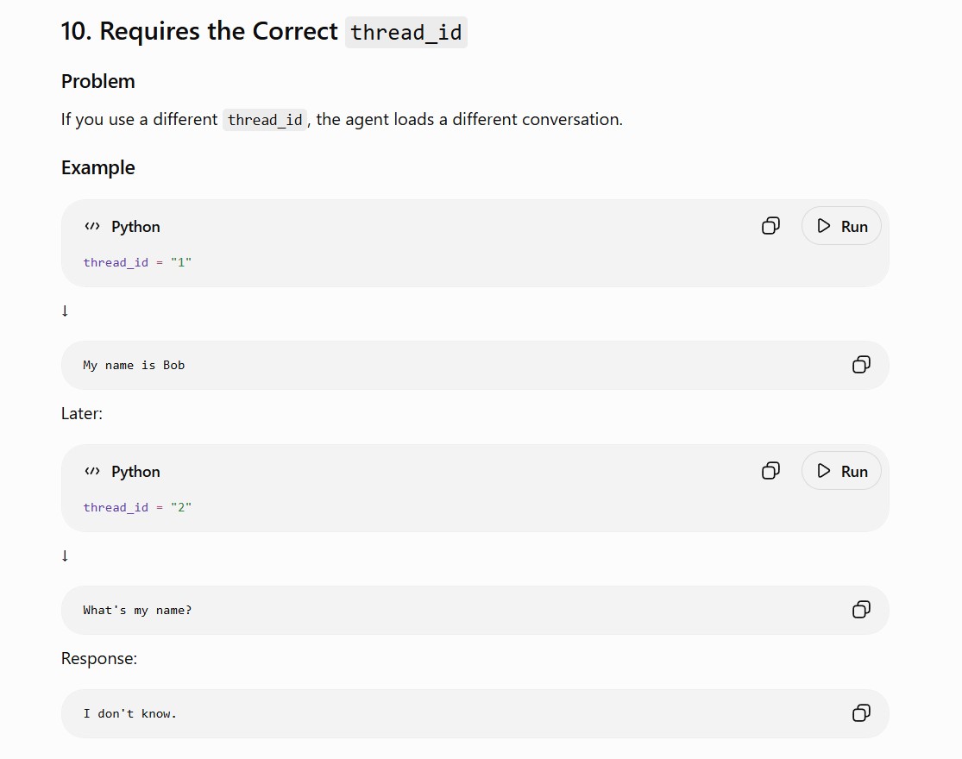Click the play triangle in the second Run button
This screenshot has height=759, width=962.
click(823, 471)
